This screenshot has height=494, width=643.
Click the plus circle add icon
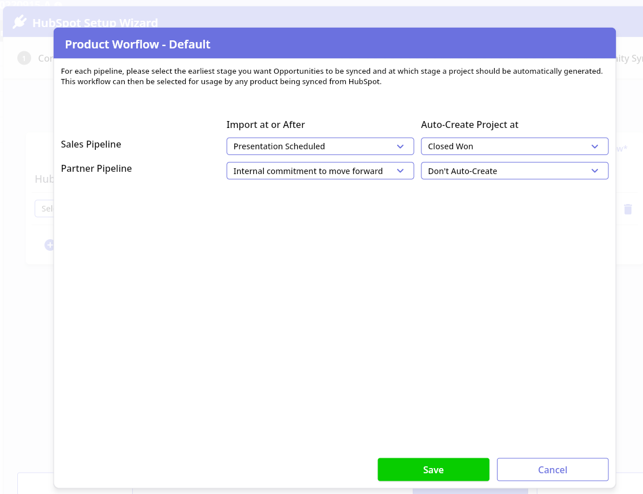[50, 245]
